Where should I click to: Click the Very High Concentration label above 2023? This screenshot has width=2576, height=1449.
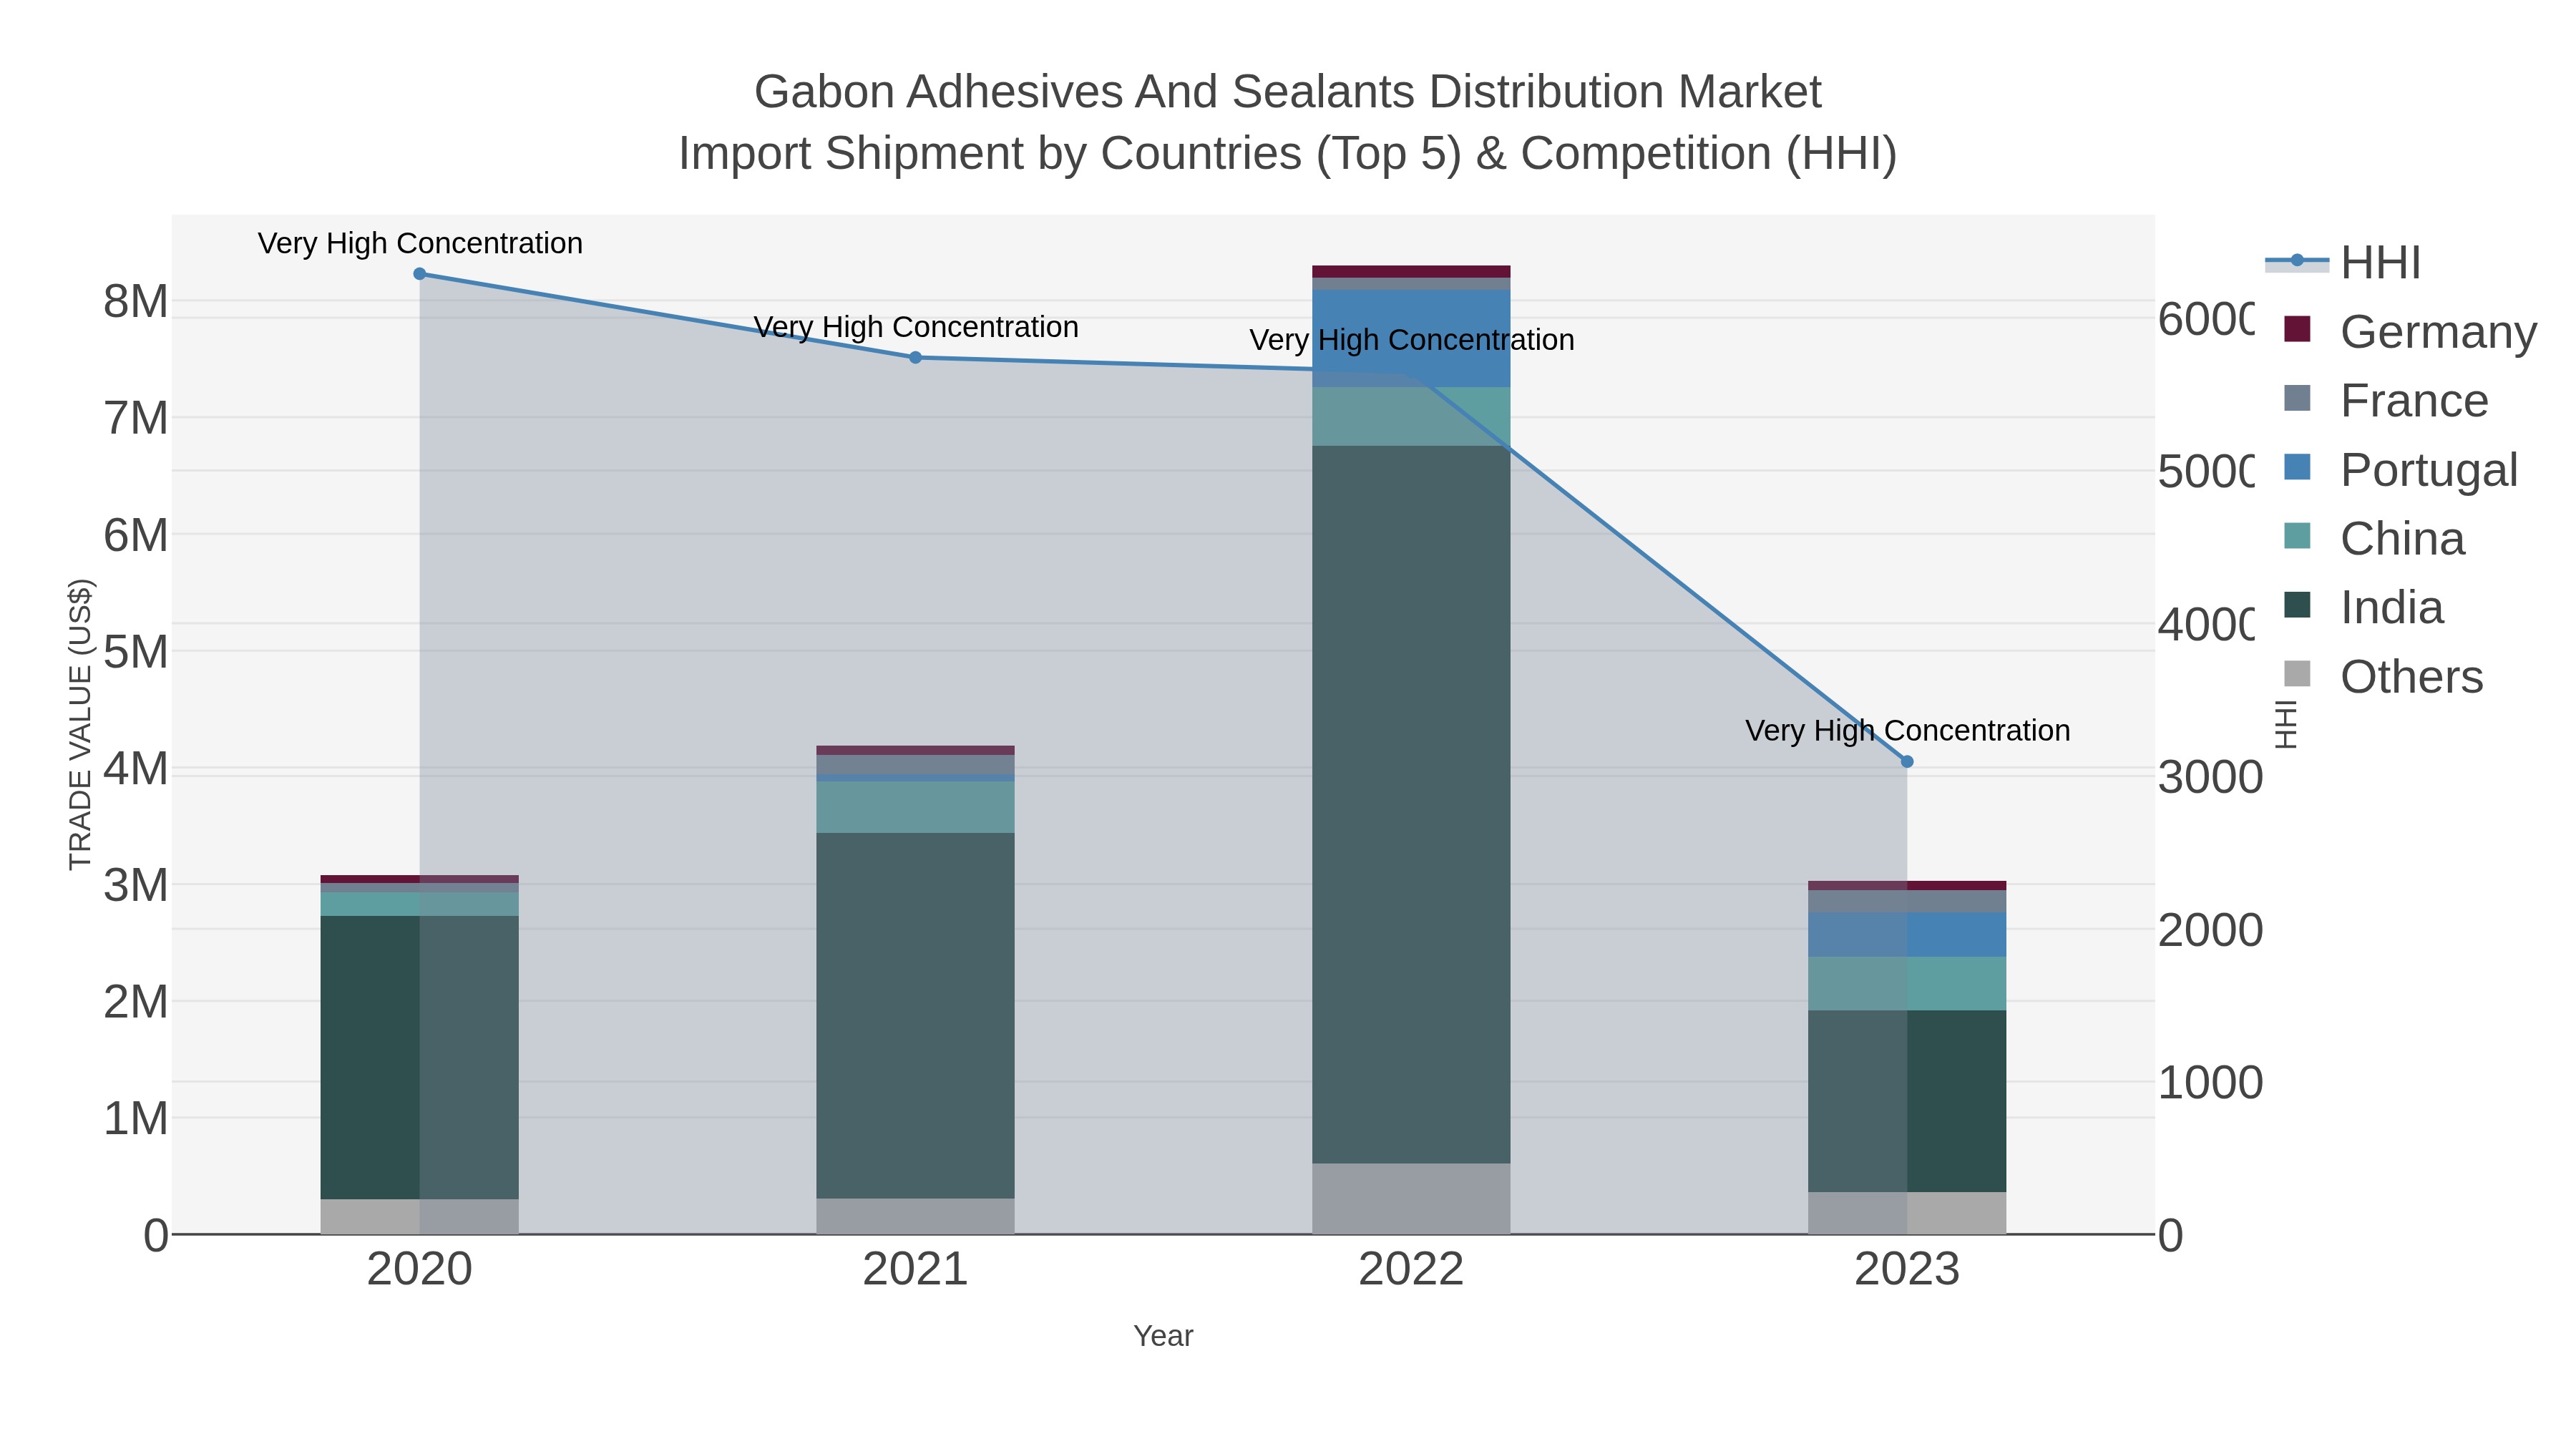point(1907,731)
